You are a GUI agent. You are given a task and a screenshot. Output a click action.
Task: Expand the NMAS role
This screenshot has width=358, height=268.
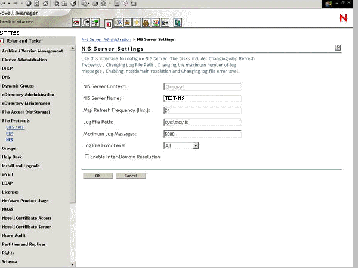(8, 209)
